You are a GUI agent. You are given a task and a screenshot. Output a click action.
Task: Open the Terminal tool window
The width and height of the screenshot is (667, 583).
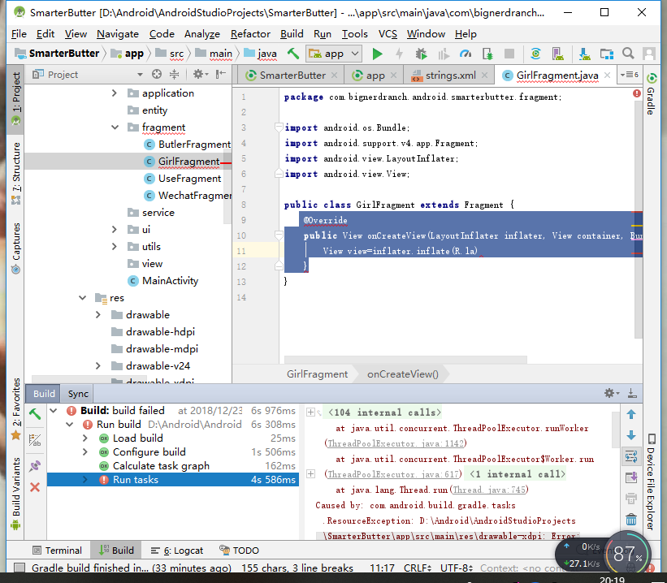pyautogui.click(x=56, y=550)
